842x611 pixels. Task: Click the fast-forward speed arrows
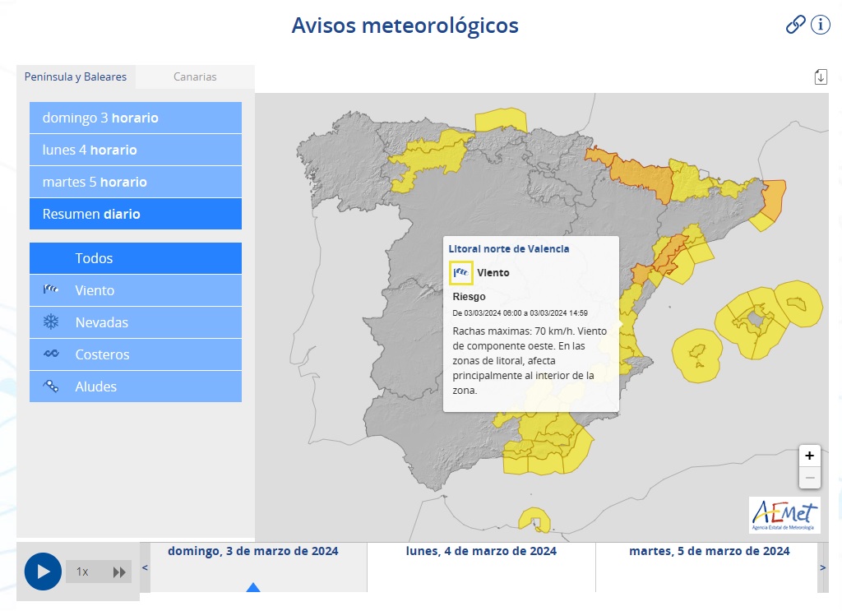(x=119, y=572)
